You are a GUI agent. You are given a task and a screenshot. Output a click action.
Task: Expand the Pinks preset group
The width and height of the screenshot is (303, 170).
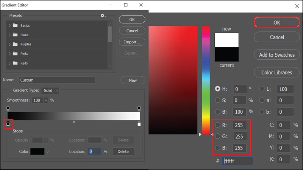(x=10, y=54)
